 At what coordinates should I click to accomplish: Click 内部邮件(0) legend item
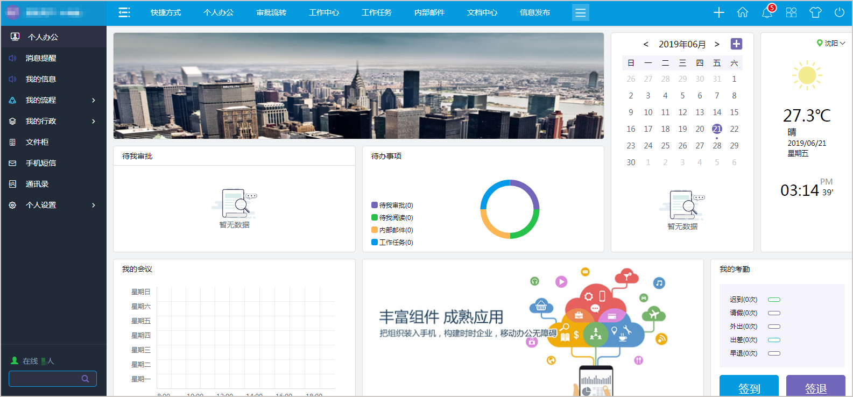click(392, 230)
